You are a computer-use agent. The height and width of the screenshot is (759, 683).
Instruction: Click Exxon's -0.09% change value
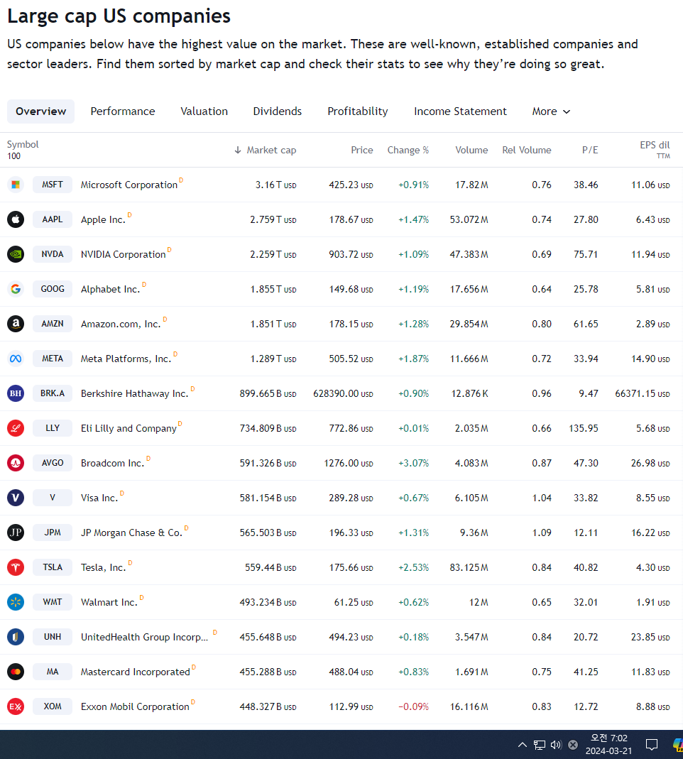click(x=413, y=706)
